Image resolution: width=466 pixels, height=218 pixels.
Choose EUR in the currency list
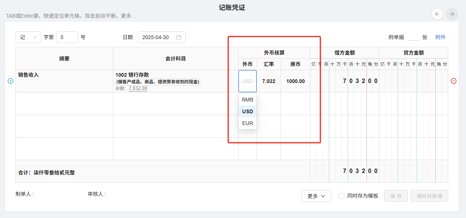247,123
